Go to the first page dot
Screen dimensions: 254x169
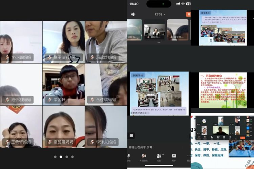55,157
